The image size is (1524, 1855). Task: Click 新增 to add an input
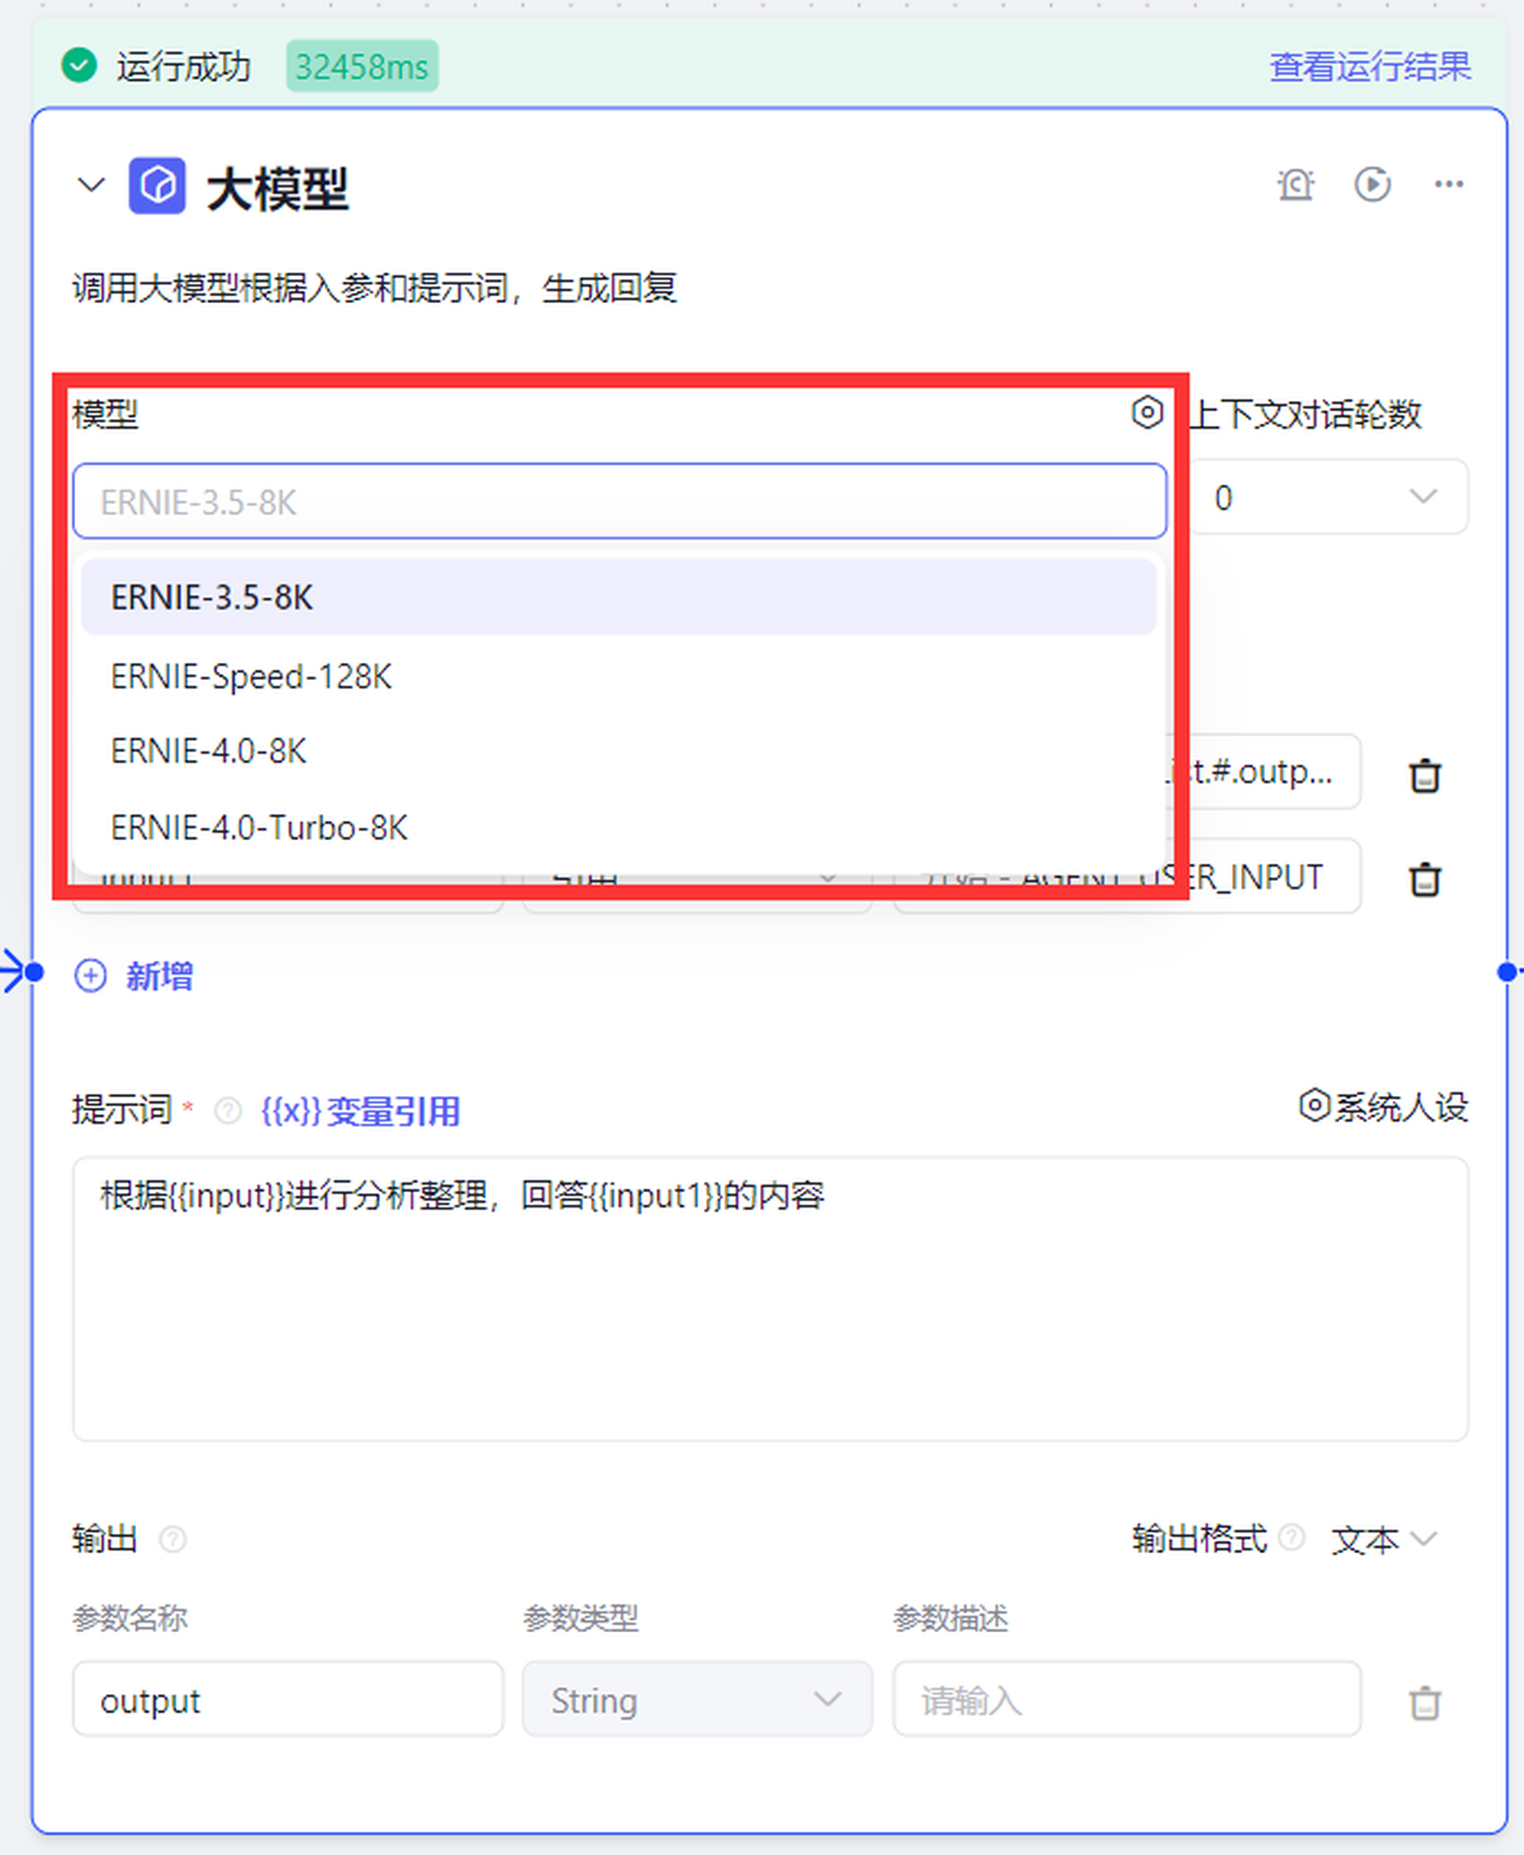pos(159,976)
